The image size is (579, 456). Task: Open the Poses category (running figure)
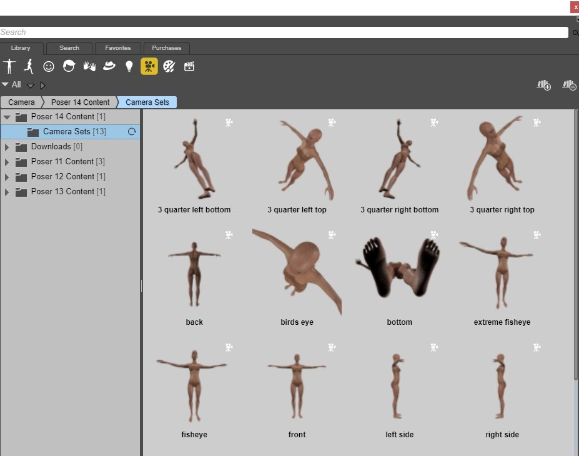tap(29, 66)
